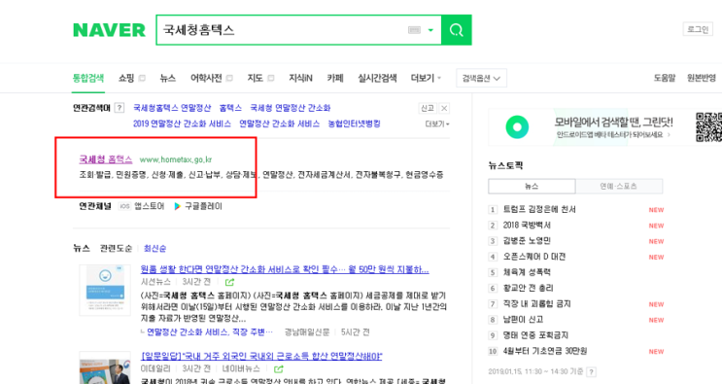
Task: Open topic 트럼프 김정은에 친서
Action: click(539, 209)
